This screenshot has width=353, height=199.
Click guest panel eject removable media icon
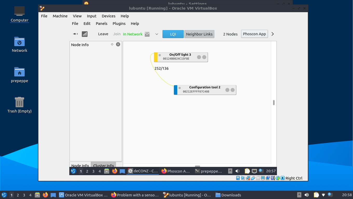(x=230, y=171)
